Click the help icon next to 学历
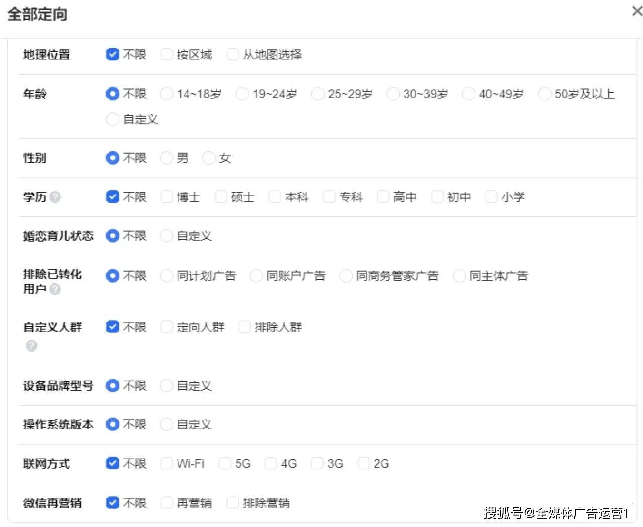Screen dimensions: 643x527 click(55, 197)
